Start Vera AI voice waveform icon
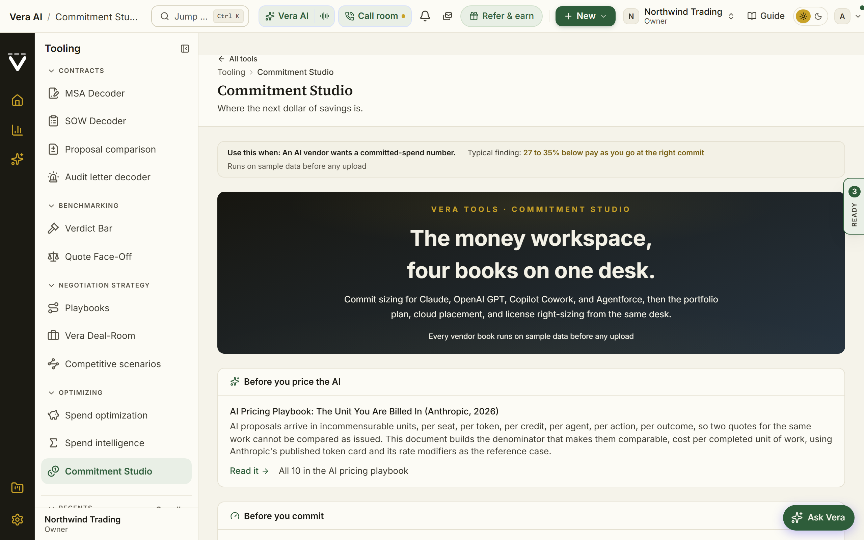 point(325,16)
